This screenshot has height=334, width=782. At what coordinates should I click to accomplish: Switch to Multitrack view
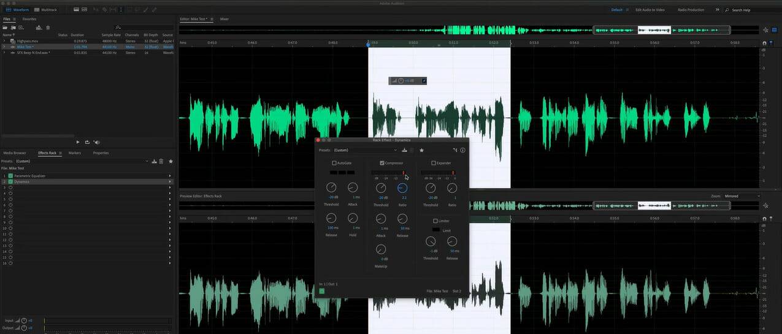coord(45,10)
